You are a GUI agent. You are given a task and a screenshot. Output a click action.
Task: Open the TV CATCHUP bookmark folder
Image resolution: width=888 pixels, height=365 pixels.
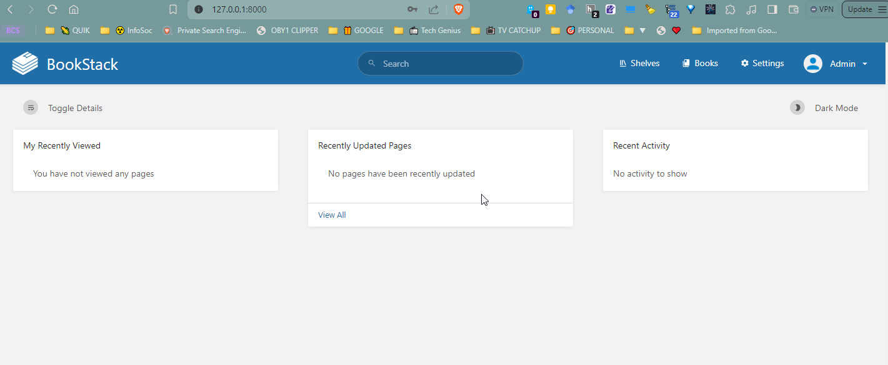pyautogui.click(x=513, y=30)
